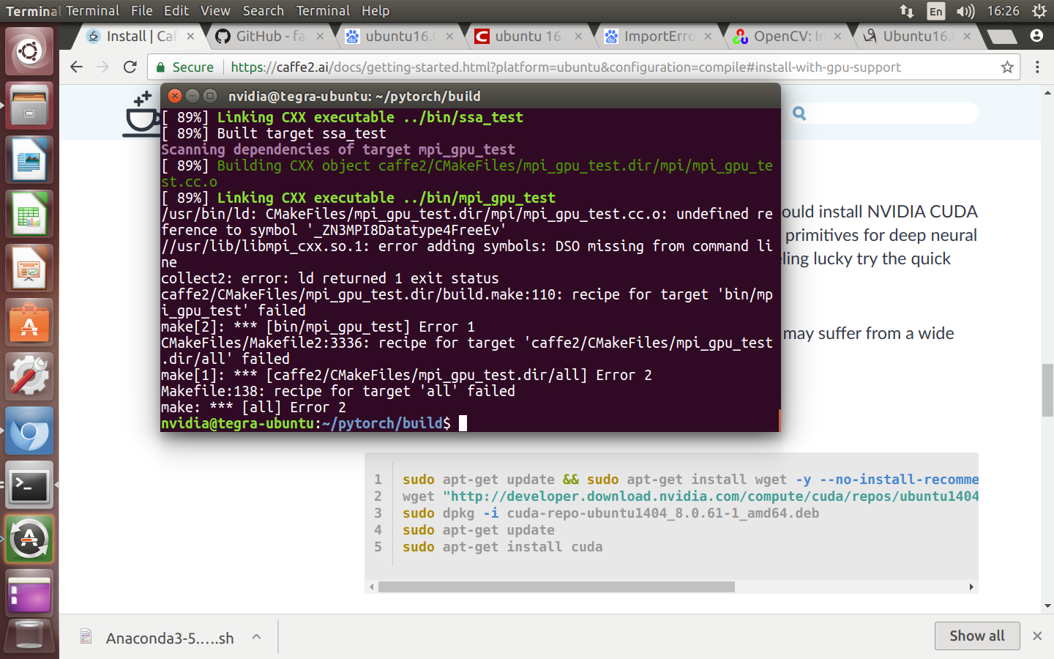Open the Search menu
Screen dimensions: 1054x659
click(263, 11)
